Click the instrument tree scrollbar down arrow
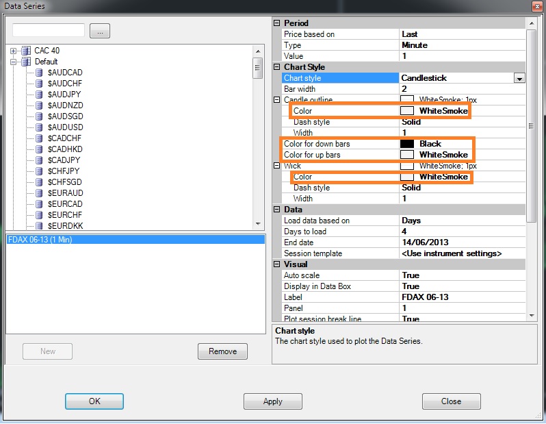The image size is (546, 424). click(x=258, y=224)
